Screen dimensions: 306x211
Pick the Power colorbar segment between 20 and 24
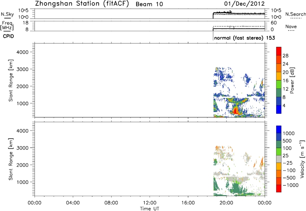click(279, 68)
